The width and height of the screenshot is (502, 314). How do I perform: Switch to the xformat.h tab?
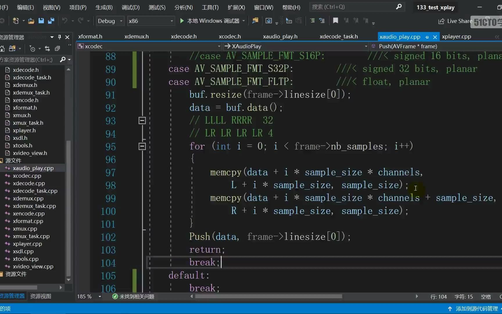tap(90, 37)
